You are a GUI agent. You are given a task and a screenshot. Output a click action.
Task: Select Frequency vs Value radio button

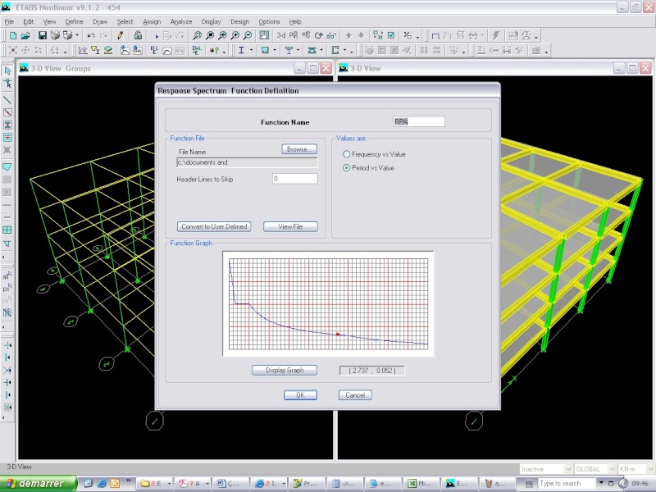pos(346,154)
